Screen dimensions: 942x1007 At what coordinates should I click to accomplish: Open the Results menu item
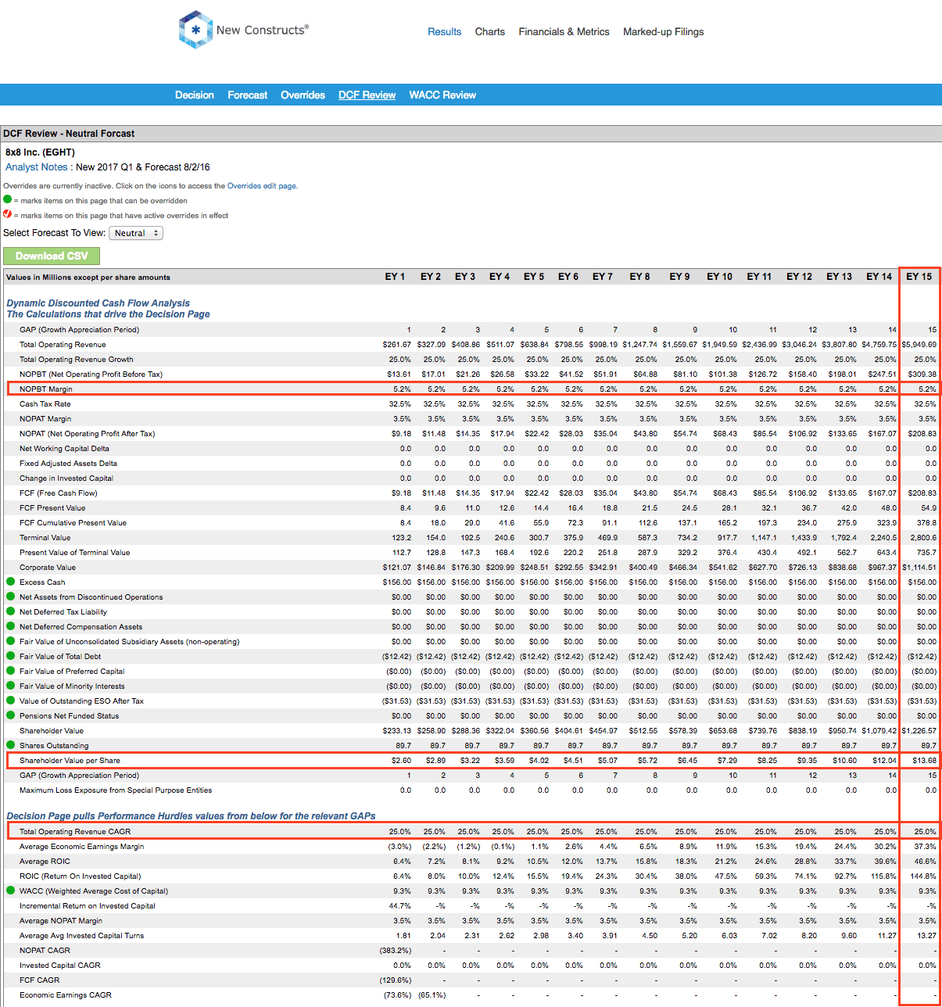[x=444, y=32]
